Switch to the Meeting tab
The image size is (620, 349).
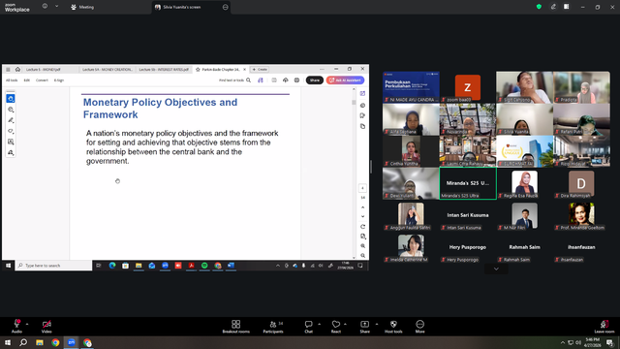pos(82,7)
